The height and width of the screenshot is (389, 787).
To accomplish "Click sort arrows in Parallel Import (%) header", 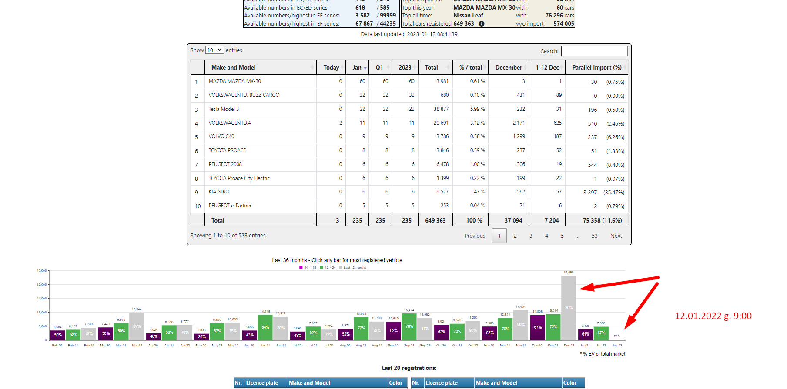I will (x=625, y=67).
